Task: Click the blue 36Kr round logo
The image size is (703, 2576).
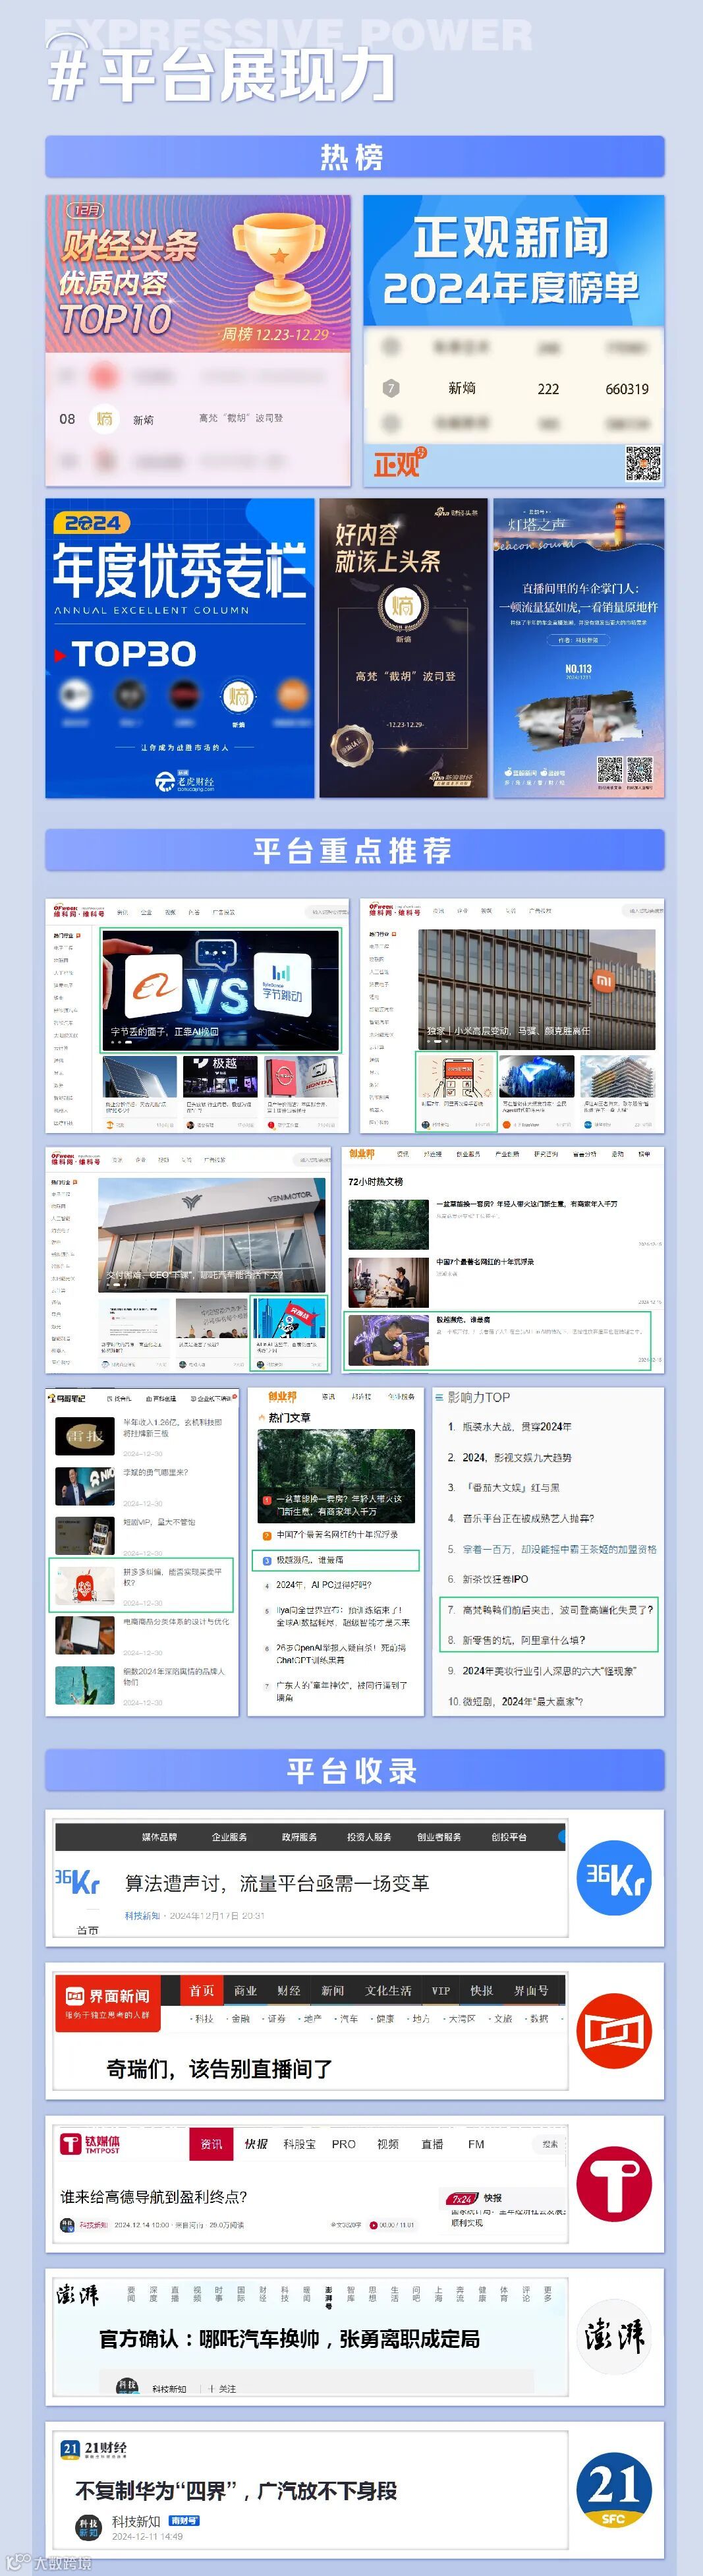Action: pos(614,1877)
